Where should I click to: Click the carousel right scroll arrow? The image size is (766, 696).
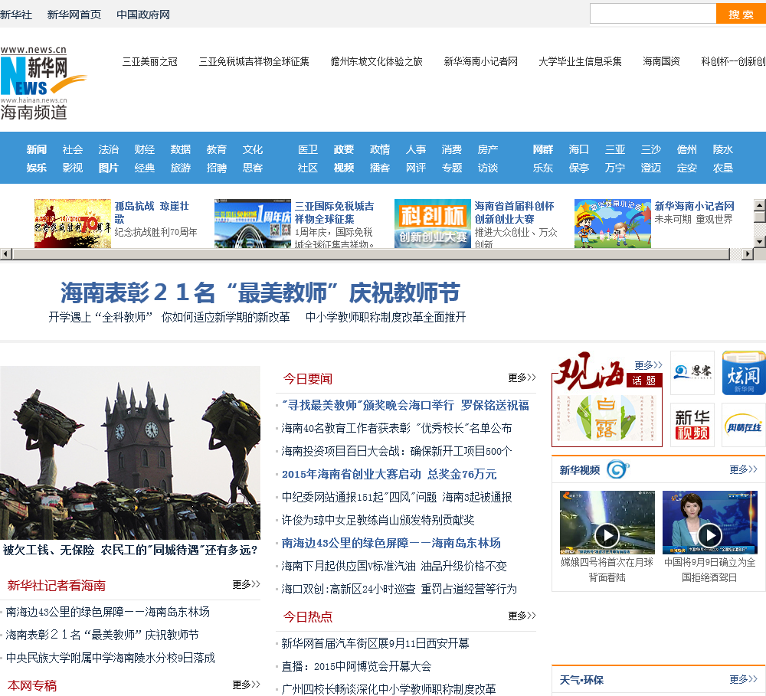click(x=748, y=254)
